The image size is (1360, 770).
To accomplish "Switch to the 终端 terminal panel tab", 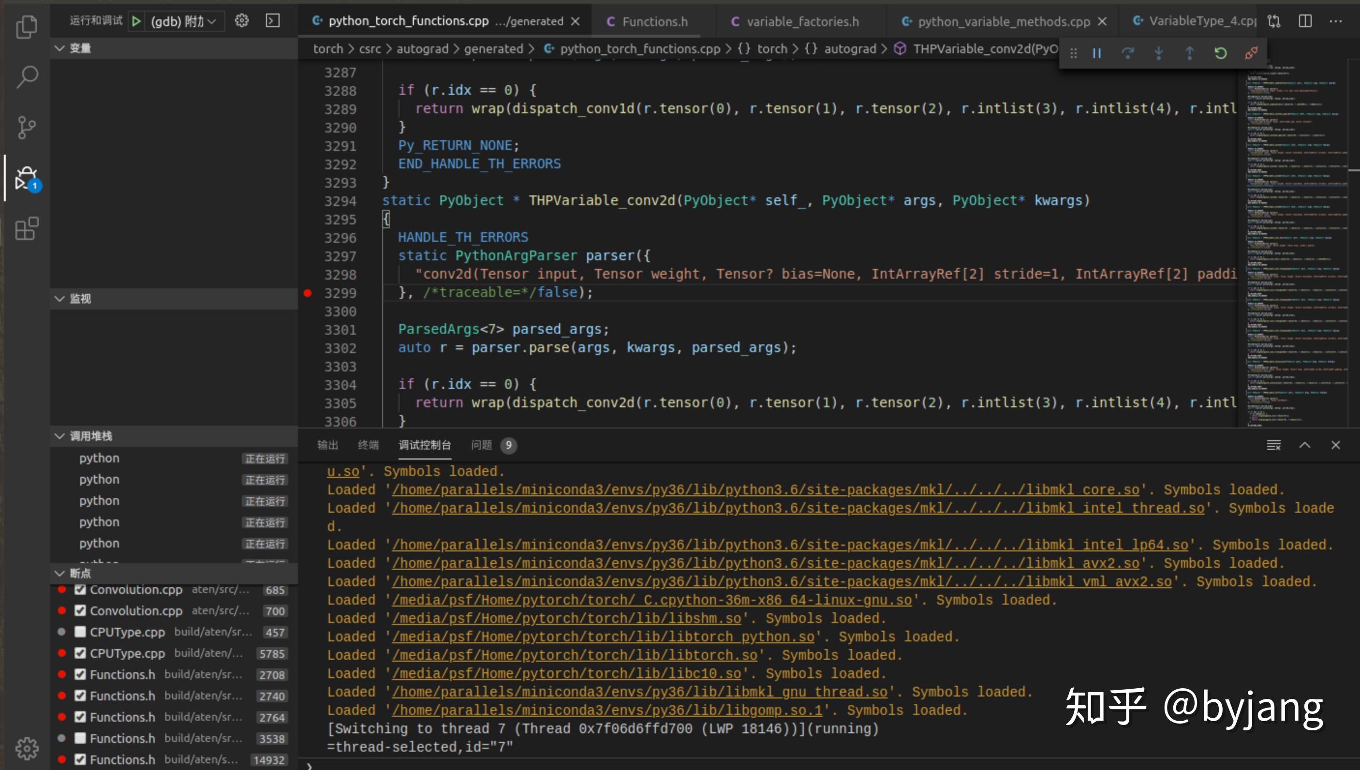I will coord(368,445).
